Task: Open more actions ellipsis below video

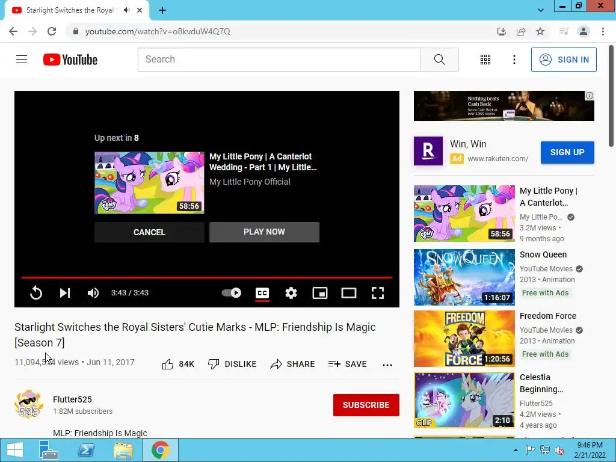Action: point(387,365)
